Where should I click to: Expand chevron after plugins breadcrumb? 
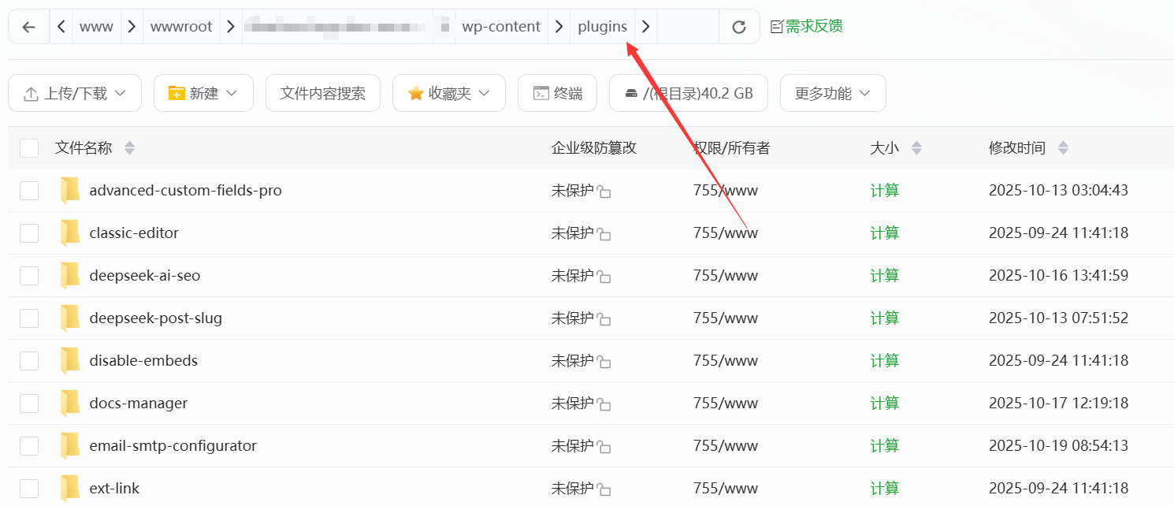click(x=646, y=27)
